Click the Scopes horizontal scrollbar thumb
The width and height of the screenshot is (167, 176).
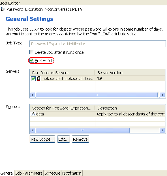click(83, 130)
